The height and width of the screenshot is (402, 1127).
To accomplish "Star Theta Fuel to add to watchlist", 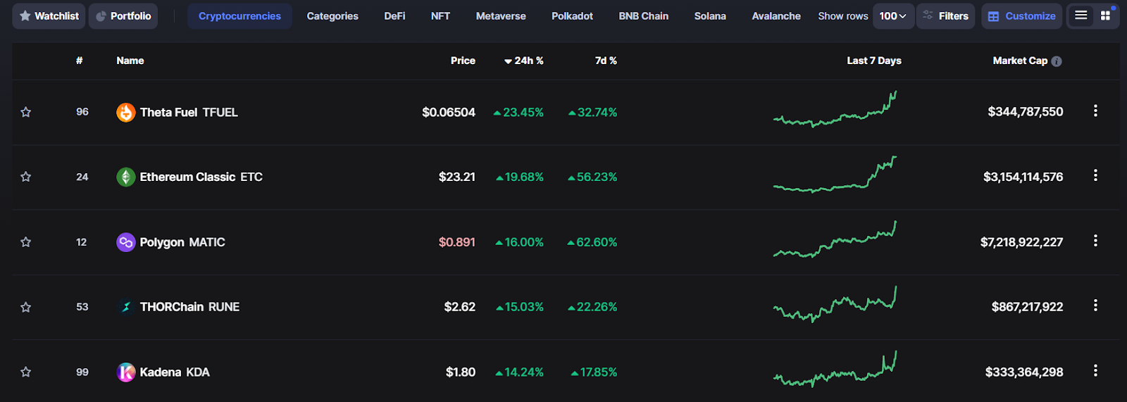I will coord(26,112).
